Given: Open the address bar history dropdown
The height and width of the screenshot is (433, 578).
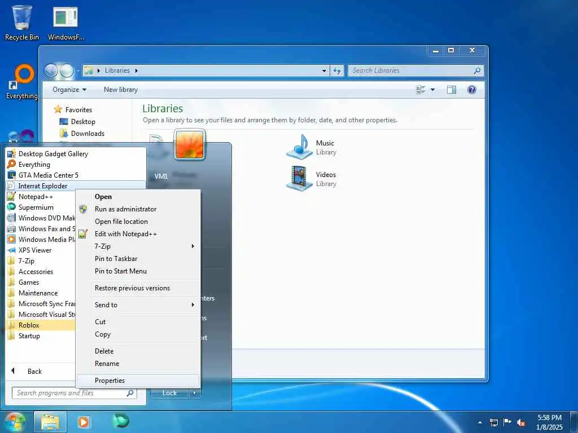Looking at the screenshot, I should (324, 70).
